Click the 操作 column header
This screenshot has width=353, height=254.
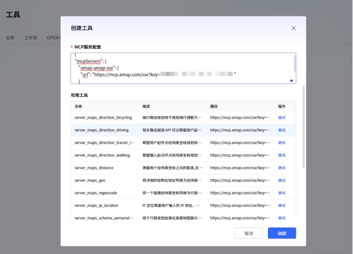pos(281,106)
